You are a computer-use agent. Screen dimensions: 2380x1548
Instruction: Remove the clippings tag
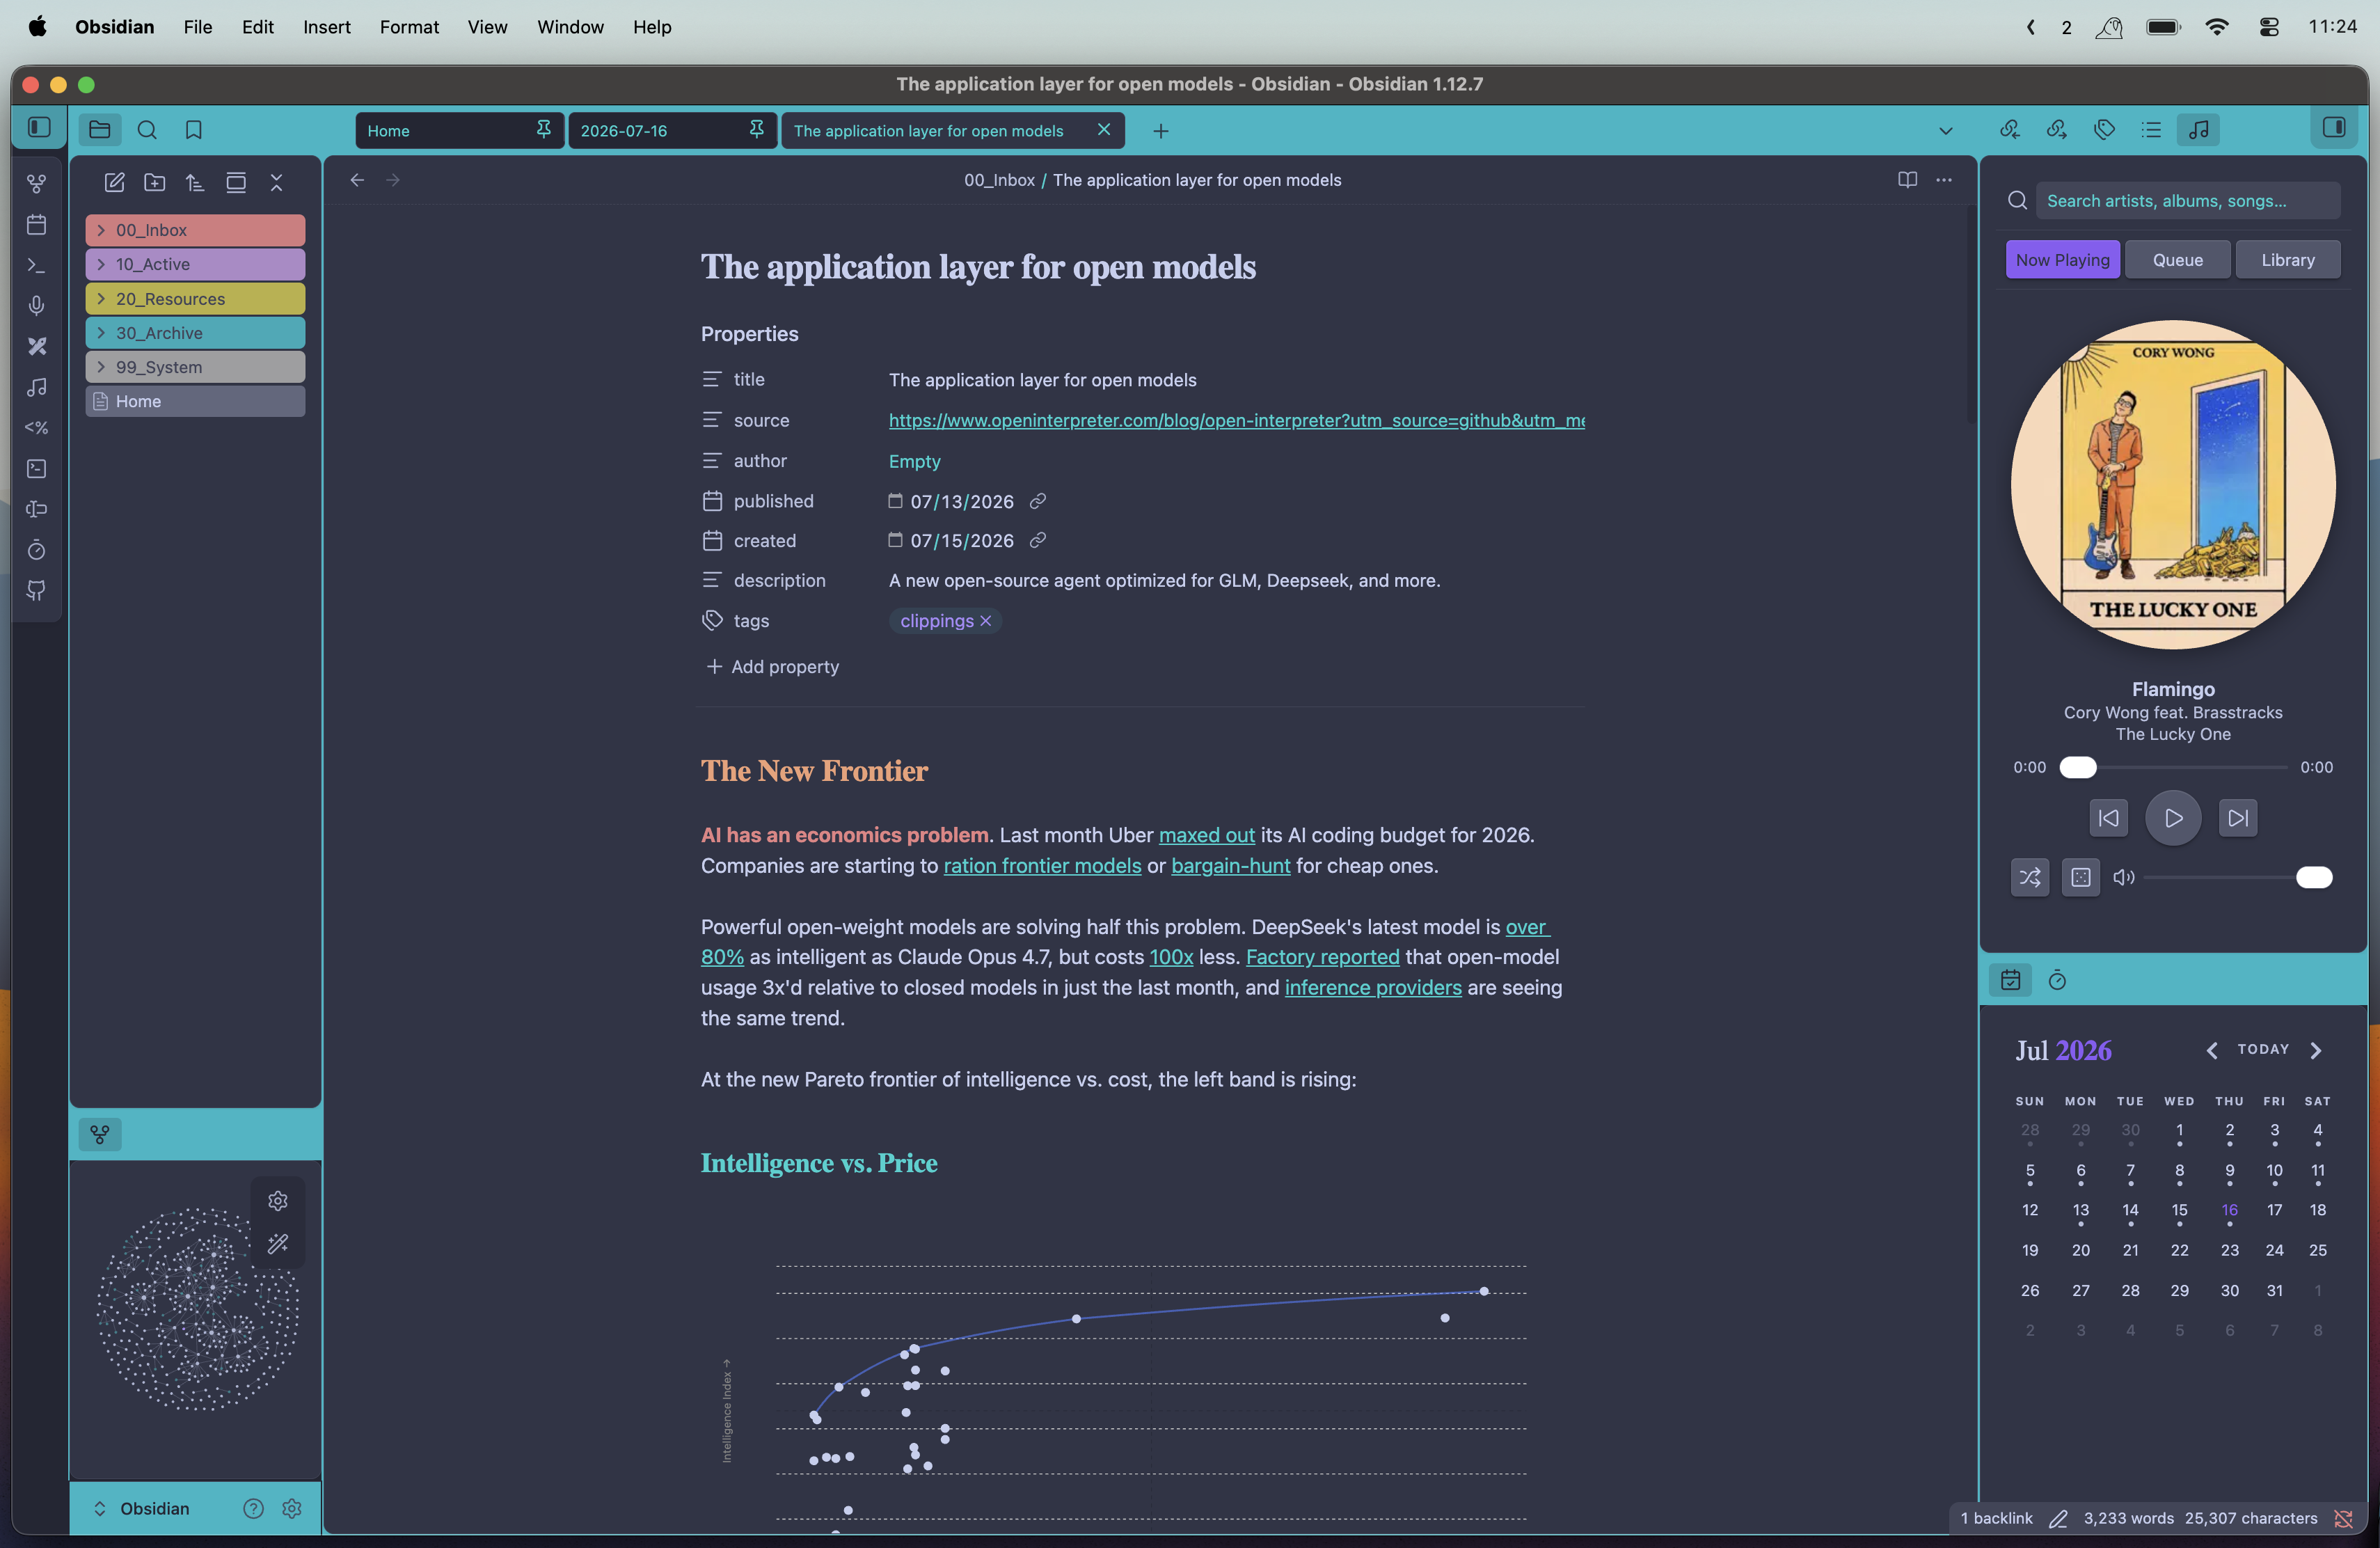click(x=985, y=621)
